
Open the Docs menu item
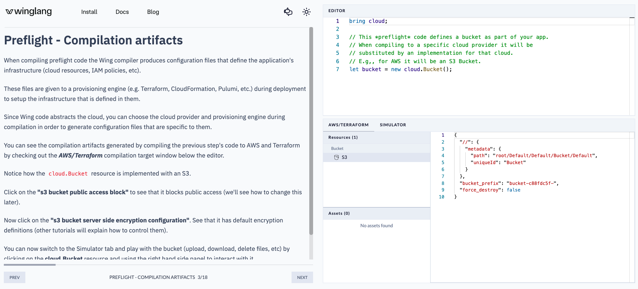pos(122,12)
